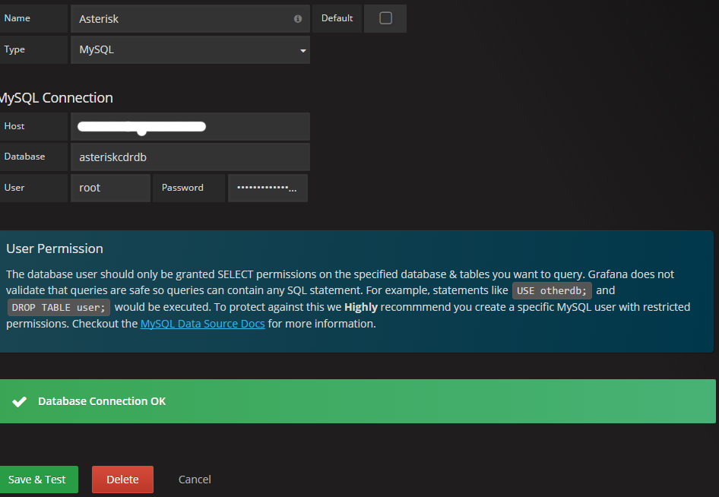Screen dimensions: 719x497
Task: Click the info icon in Name field
Action: [x=298, y=19]
